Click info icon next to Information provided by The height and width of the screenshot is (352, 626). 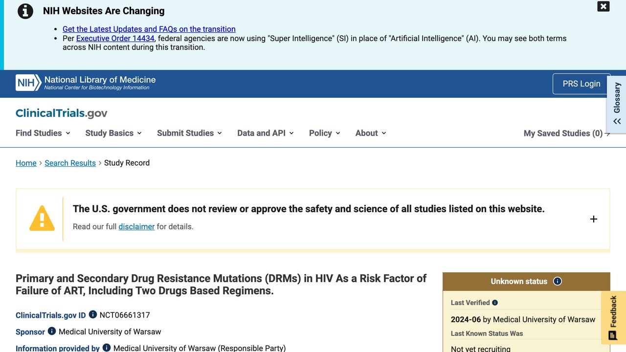[x=107, y=348]
